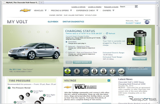Trigger the Remote Start command
Image resolution: width=160 pixels, height=104 pixels.
pos(112,71)
